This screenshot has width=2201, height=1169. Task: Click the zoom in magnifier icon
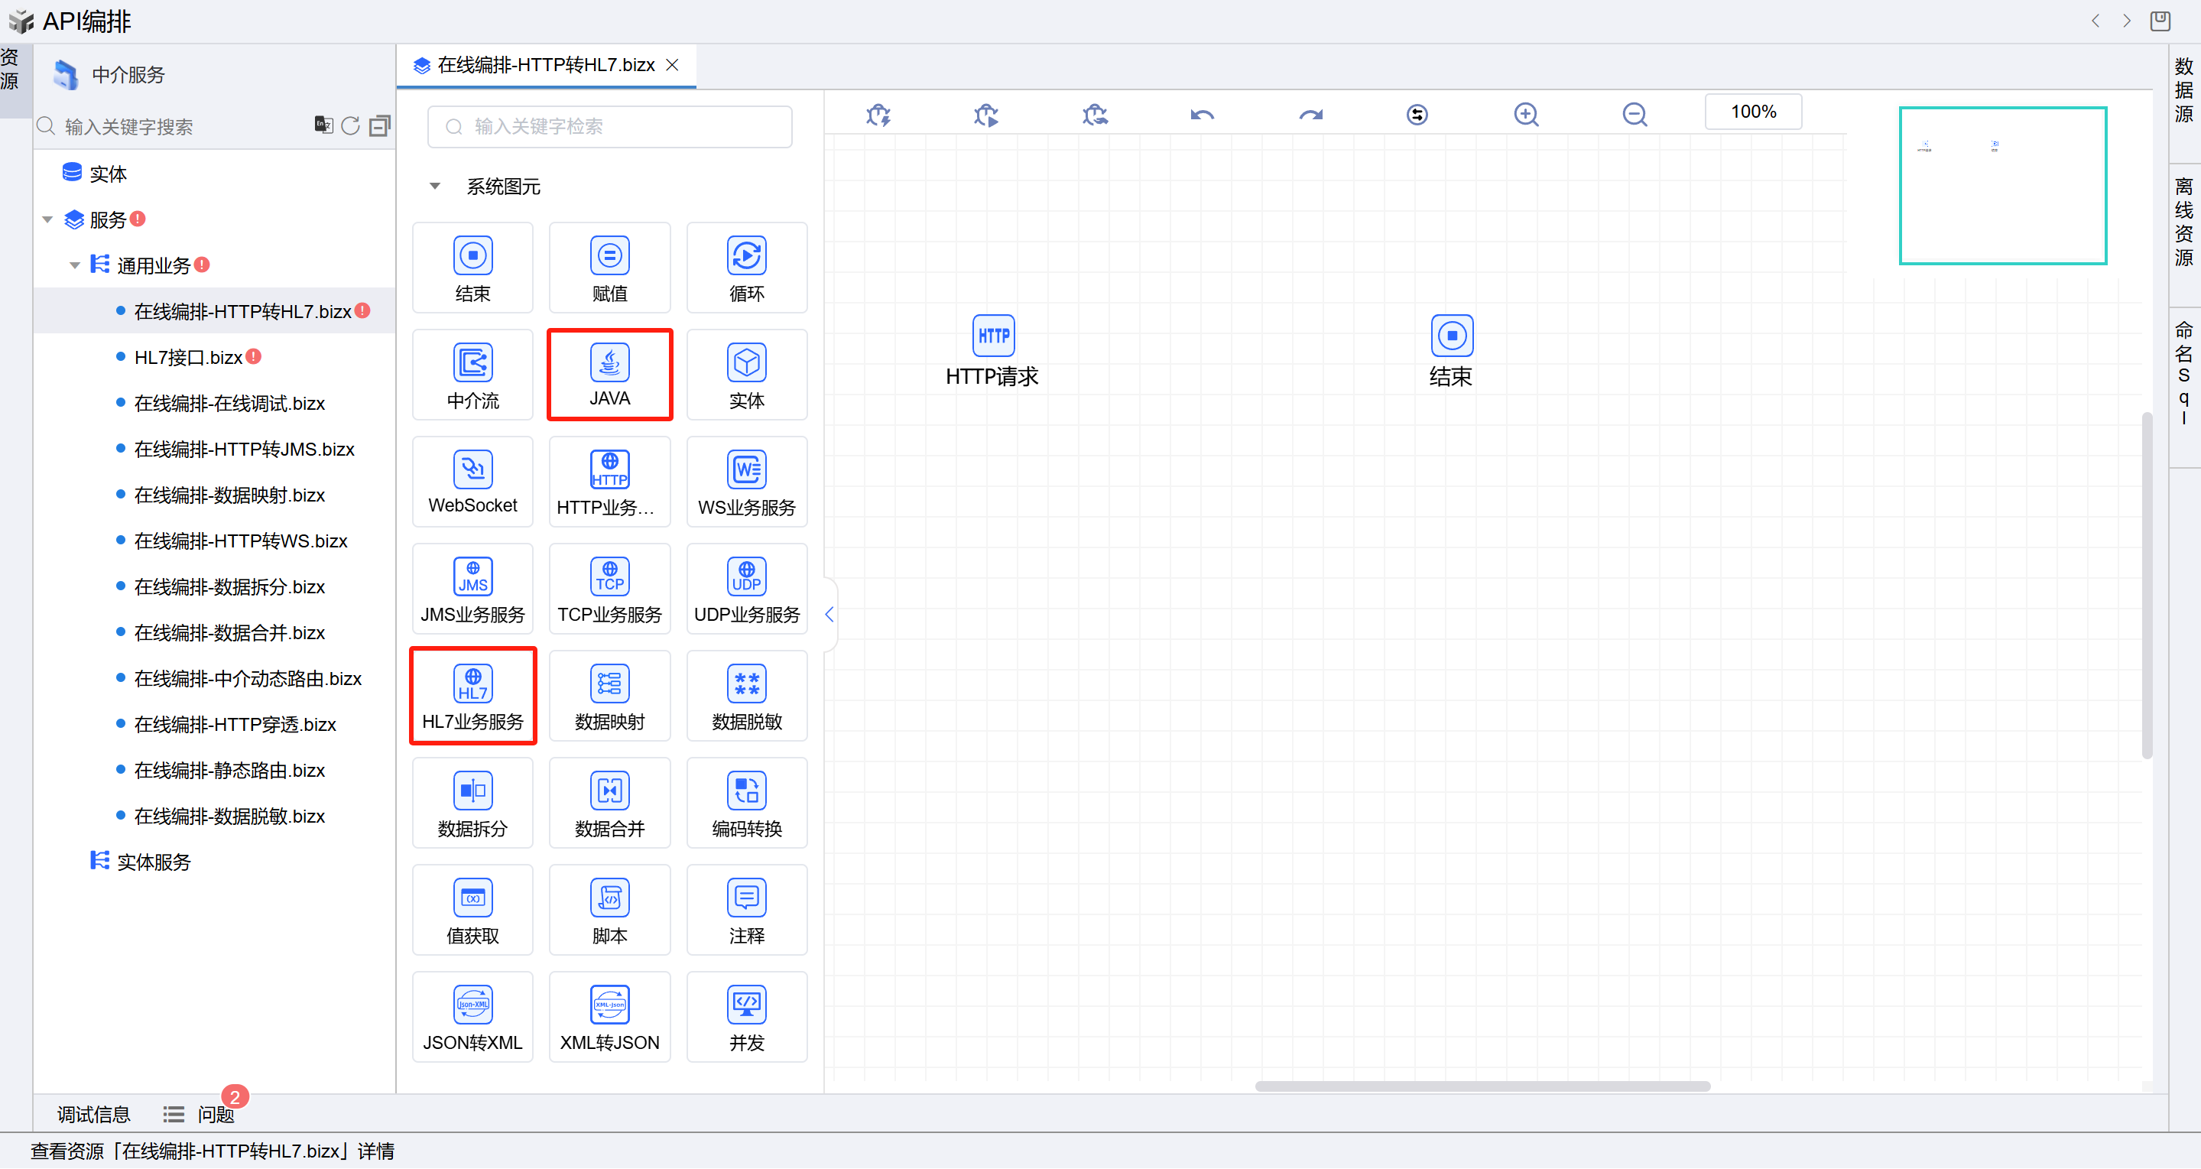[1526, 115]
